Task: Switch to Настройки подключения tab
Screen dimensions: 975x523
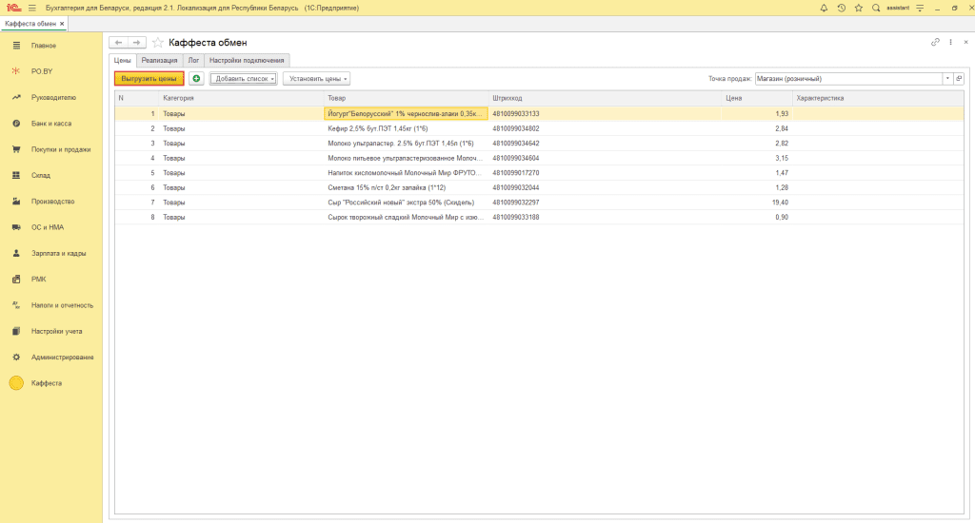Action: [x=247, y=60]
